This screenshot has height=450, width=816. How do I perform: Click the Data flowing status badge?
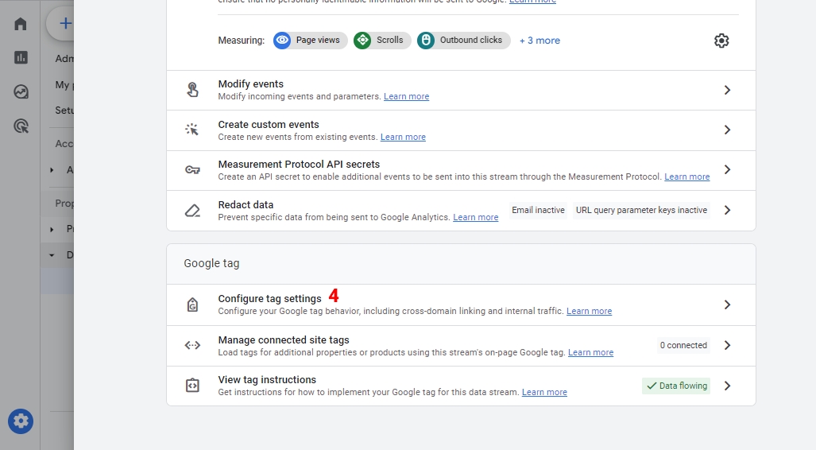tap(676, 386)
